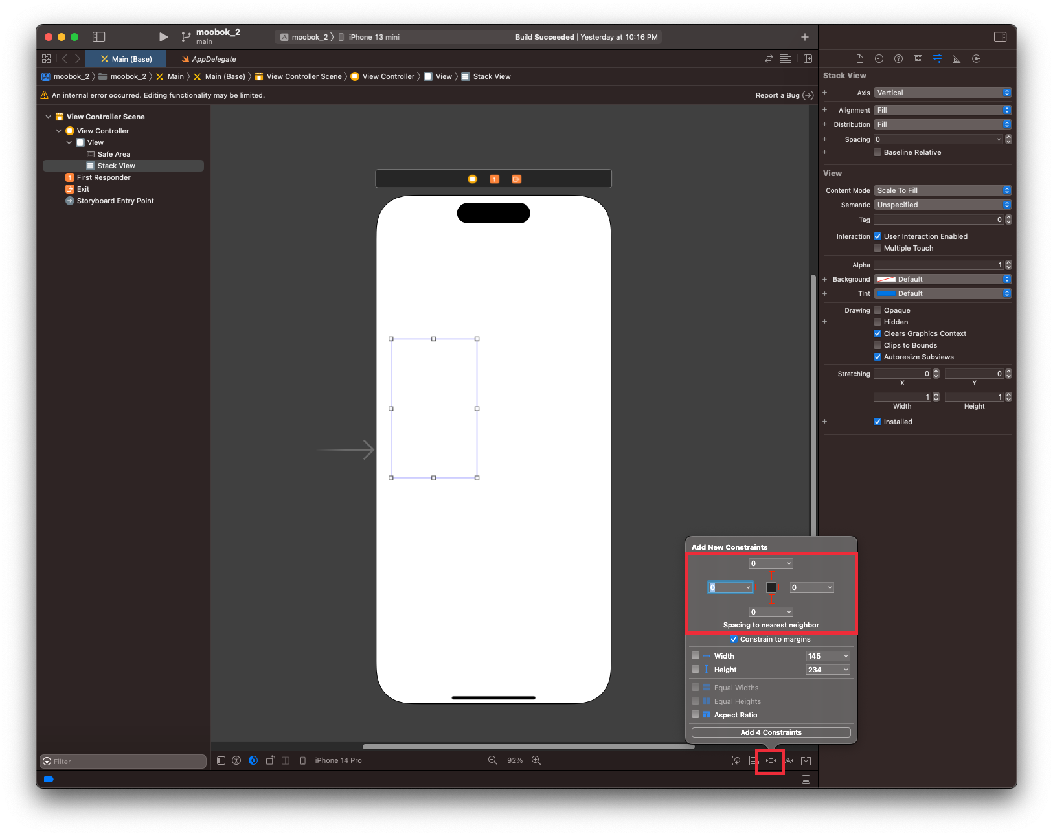Change orientation icon in canvas bar
This screenshot has height=836, width=1053.
point(270,761)
